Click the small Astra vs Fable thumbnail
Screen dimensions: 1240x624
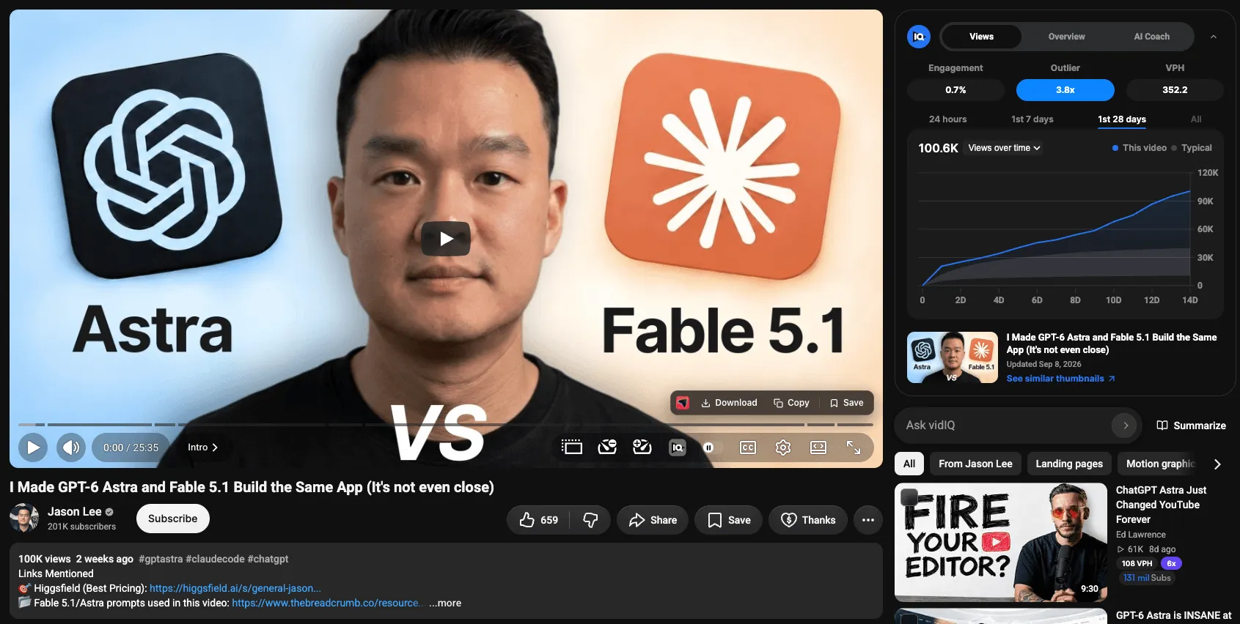pos(953,357)
